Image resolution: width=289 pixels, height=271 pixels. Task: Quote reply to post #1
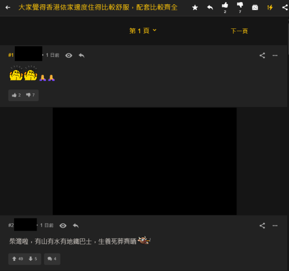click(81, 55)
